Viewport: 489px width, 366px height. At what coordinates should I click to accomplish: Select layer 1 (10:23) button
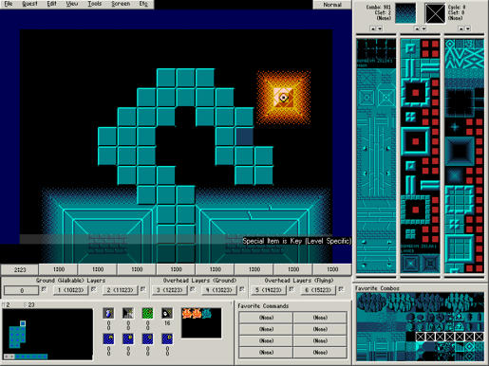[70, 290]
